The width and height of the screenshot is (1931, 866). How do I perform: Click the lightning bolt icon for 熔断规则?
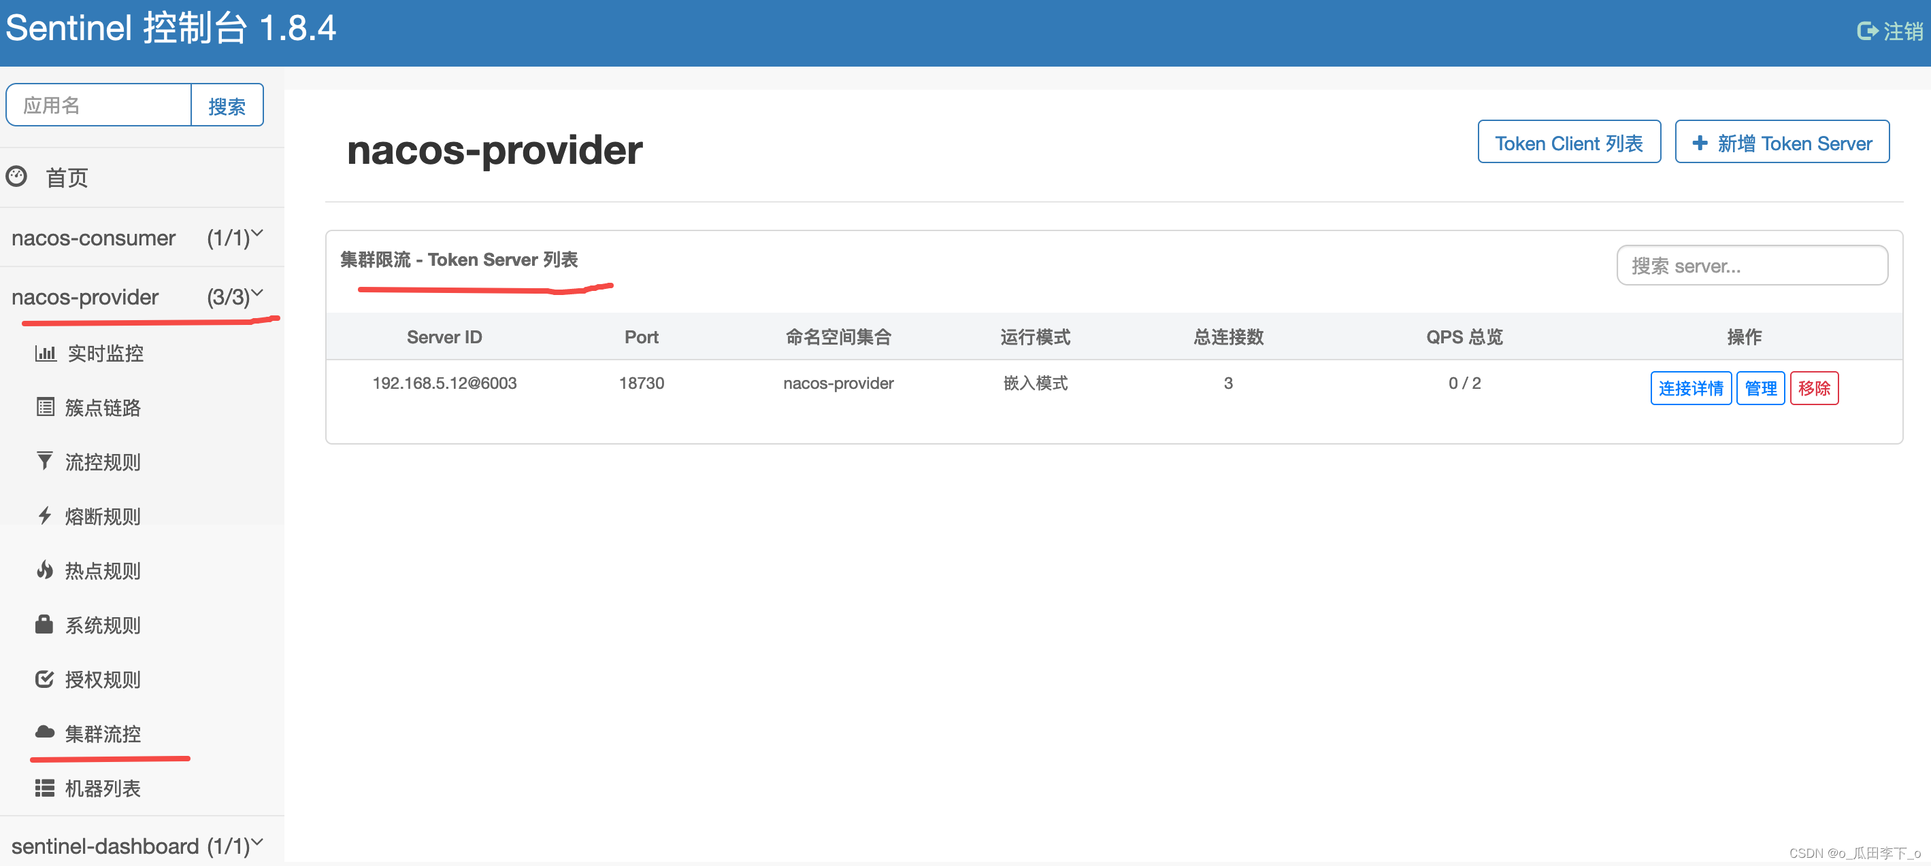click(45, 515)
